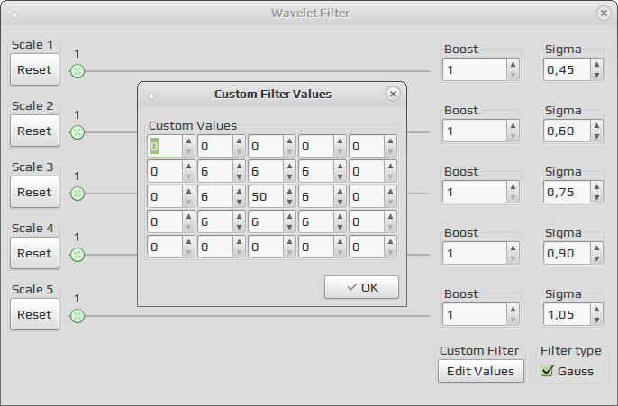Reset Scale 2 slider
Image resolution: width=618 pixels, height=406 pixels.
pyautogui.click(x=34, y=131)
